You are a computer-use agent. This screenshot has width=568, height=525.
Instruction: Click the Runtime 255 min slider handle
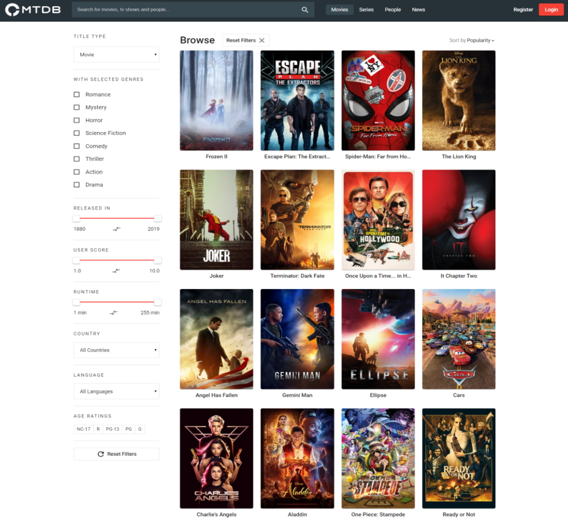point(157,302)
